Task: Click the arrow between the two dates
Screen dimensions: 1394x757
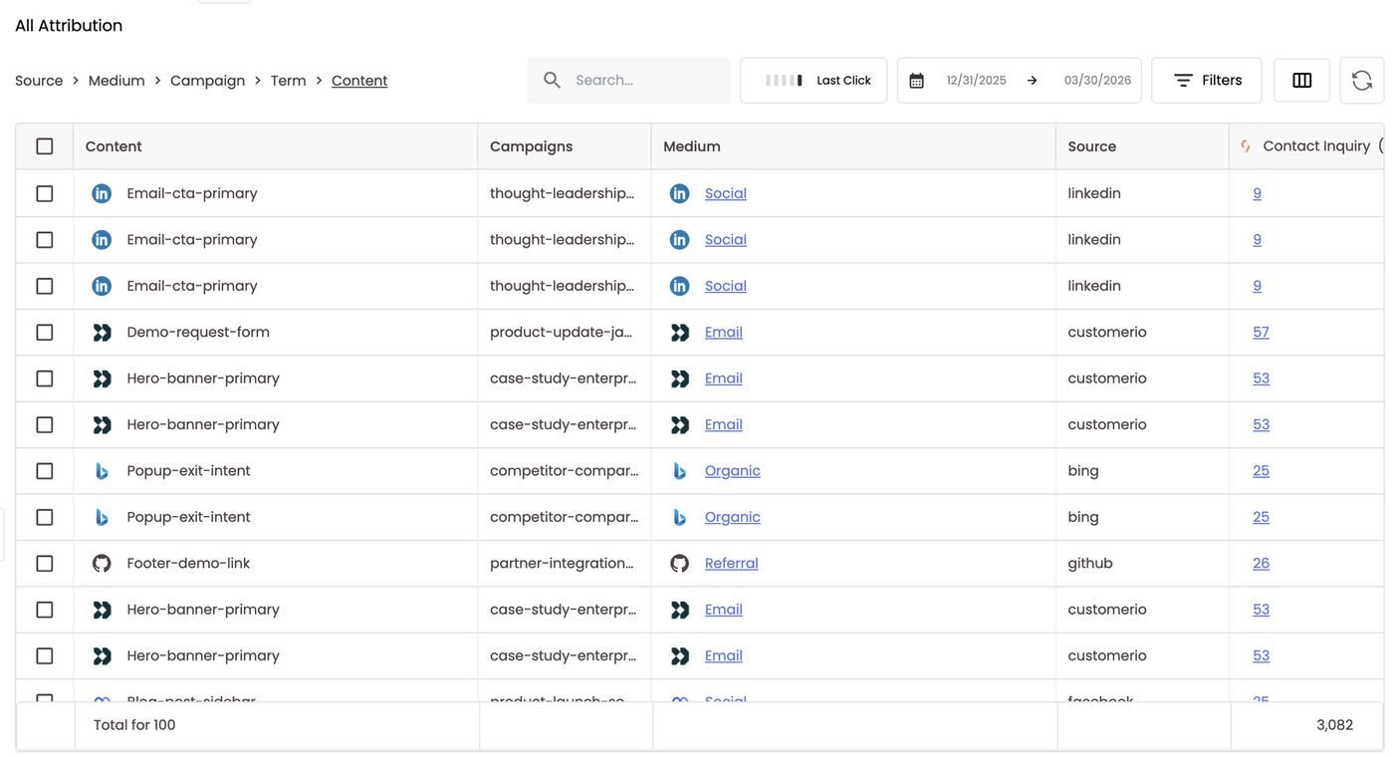Action: [1033, 81]
